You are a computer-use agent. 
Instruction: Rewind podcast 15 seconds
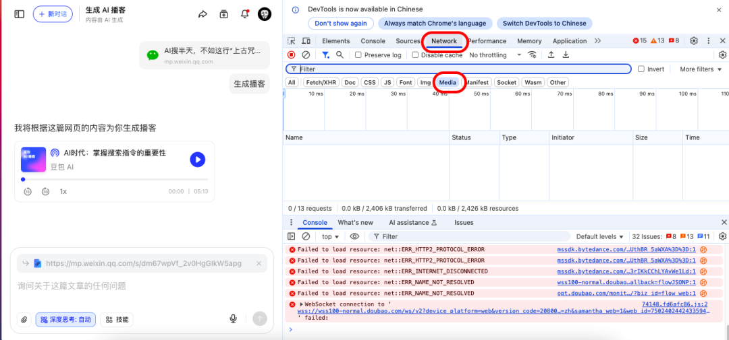[x=28, y=192]
